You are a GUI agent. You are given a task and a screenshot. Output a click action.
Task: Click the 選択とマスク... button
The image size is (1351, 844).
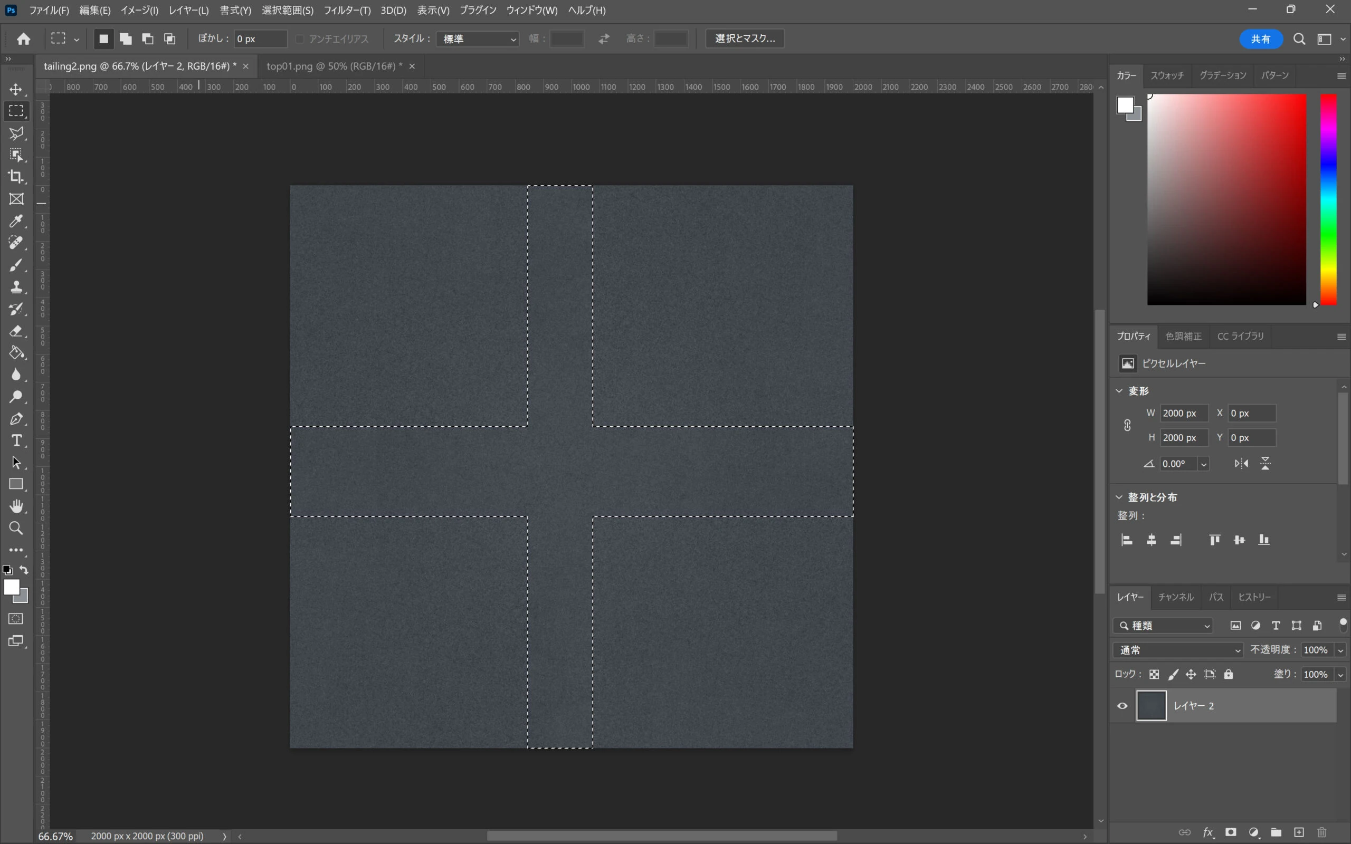click(x=745, y=39)
